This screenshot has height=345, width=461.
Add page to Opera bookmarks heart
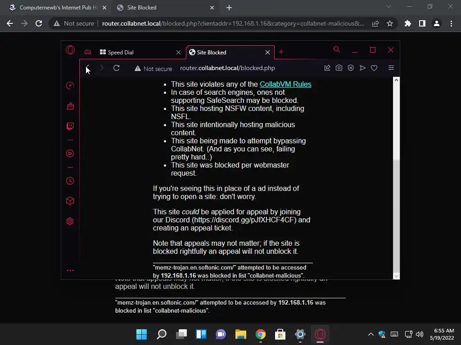(x=374, y=68)
